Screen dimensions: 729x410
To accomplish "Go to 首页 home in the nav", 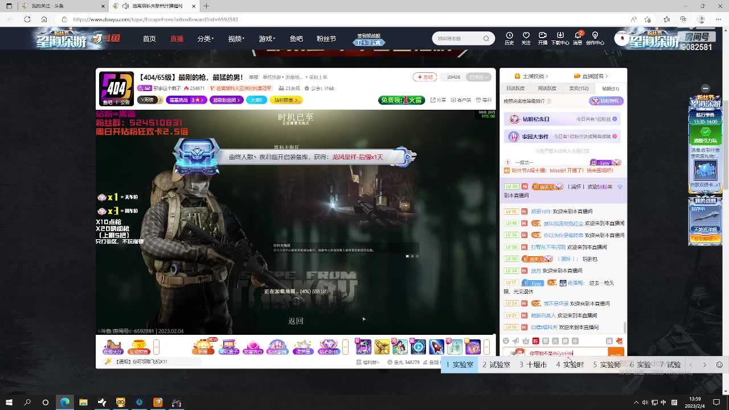I will (149, 39).
